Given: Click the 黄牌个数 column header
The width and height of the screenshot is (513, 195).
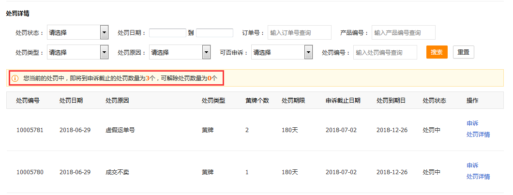Looking at the screenshot, I should tap(257, 101).
